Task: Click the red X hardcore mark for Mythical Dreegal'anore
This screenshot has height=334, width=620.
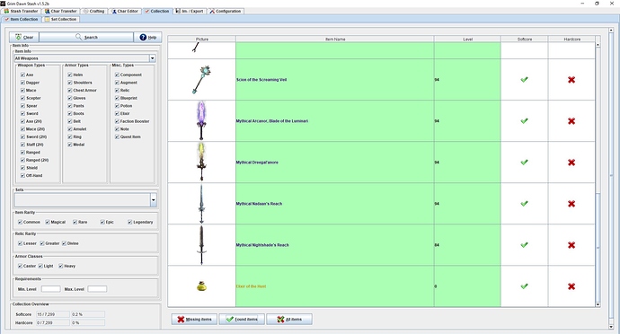Action: click(x=571, y=163)
